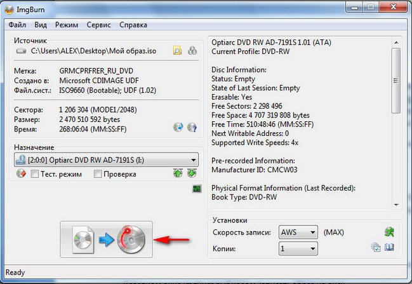Image resolution: width=412 pixels, height=284 pixels.
Task: Open the Сервис menu
Action: (98, 25)
